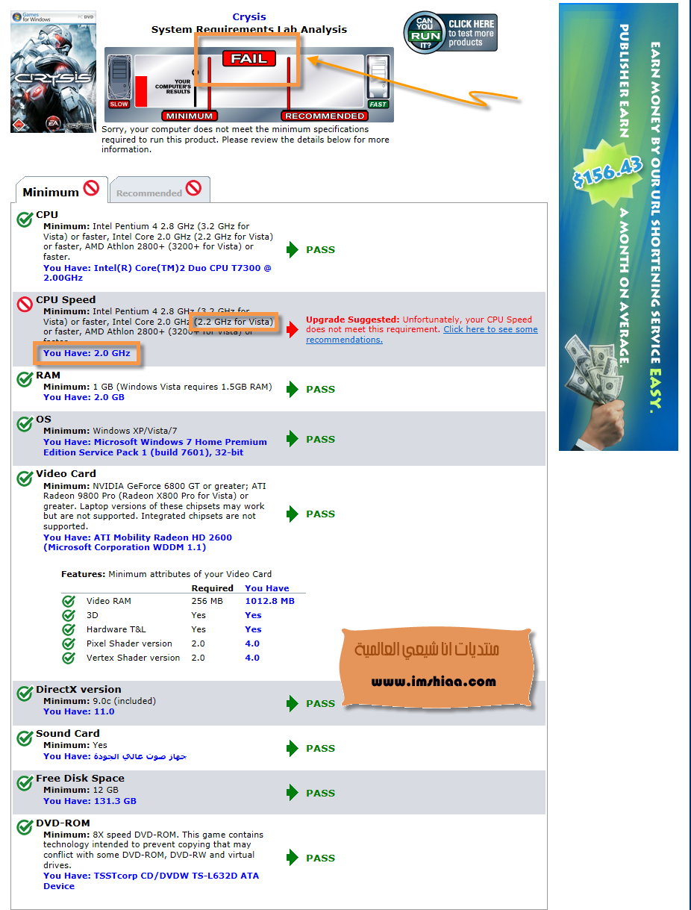Click the green checkmark beside DirectX version
This screenshot has height=910, width=691.
[x=24, y=693]
